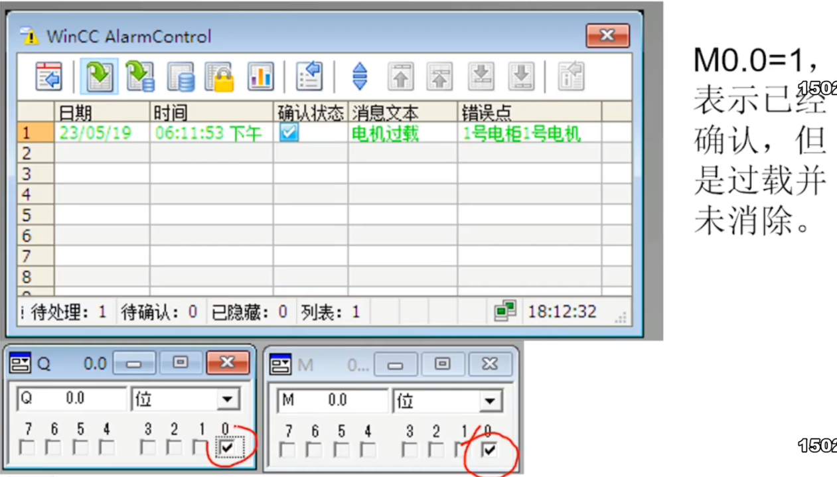
Task: Close the M window
Action: point(490,364)
